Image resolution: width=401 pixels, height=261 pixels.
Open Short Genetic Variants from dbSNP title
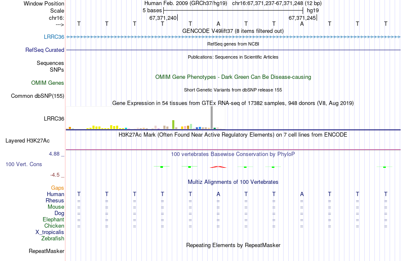click(233, 90)
